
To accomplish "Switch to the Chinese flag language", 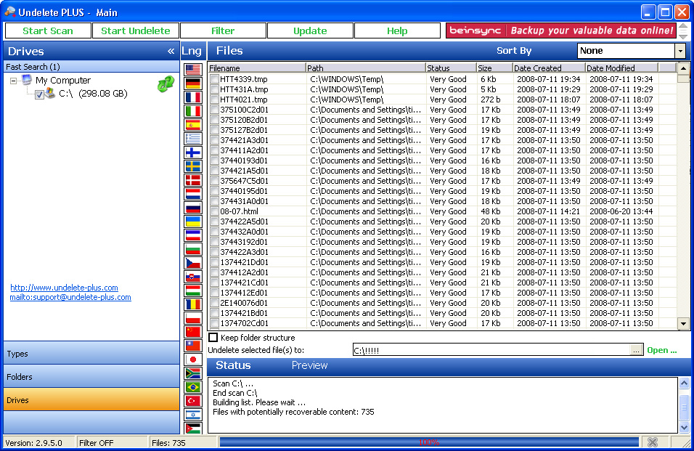I will (193, 332).
